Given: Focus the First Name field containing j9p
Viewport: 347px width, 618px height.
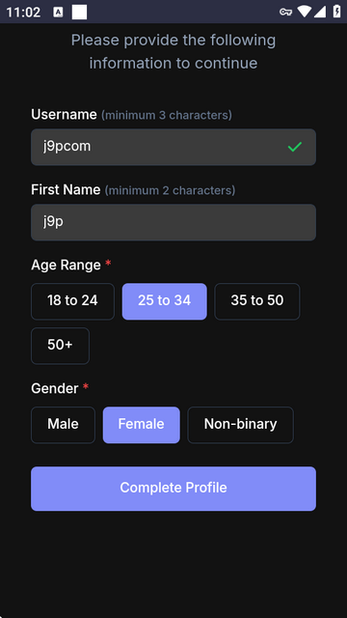Looking at the screenshot, I should point(173,222).
